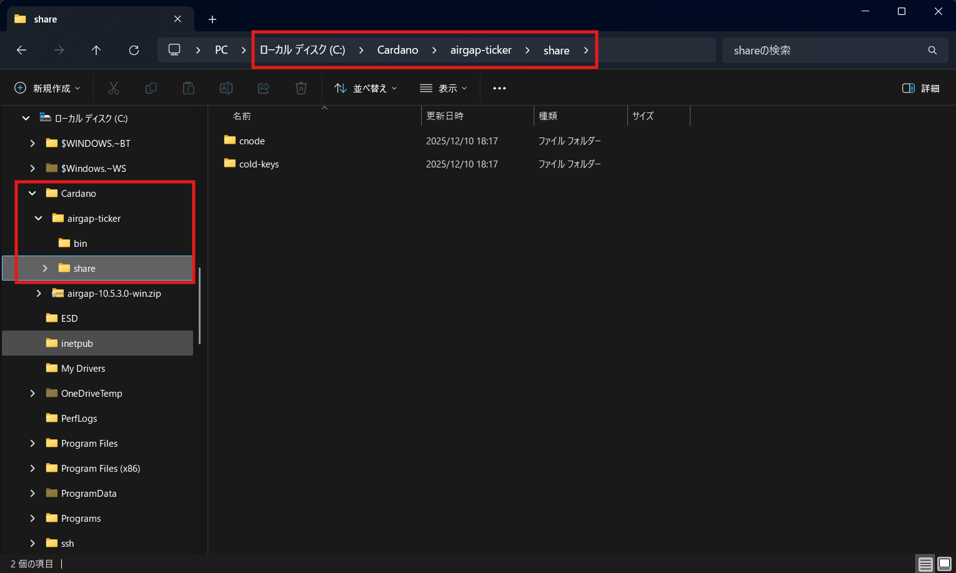Go back using the back arrow
The width and height of the screenshot is (956, 573).
(21, 50)
